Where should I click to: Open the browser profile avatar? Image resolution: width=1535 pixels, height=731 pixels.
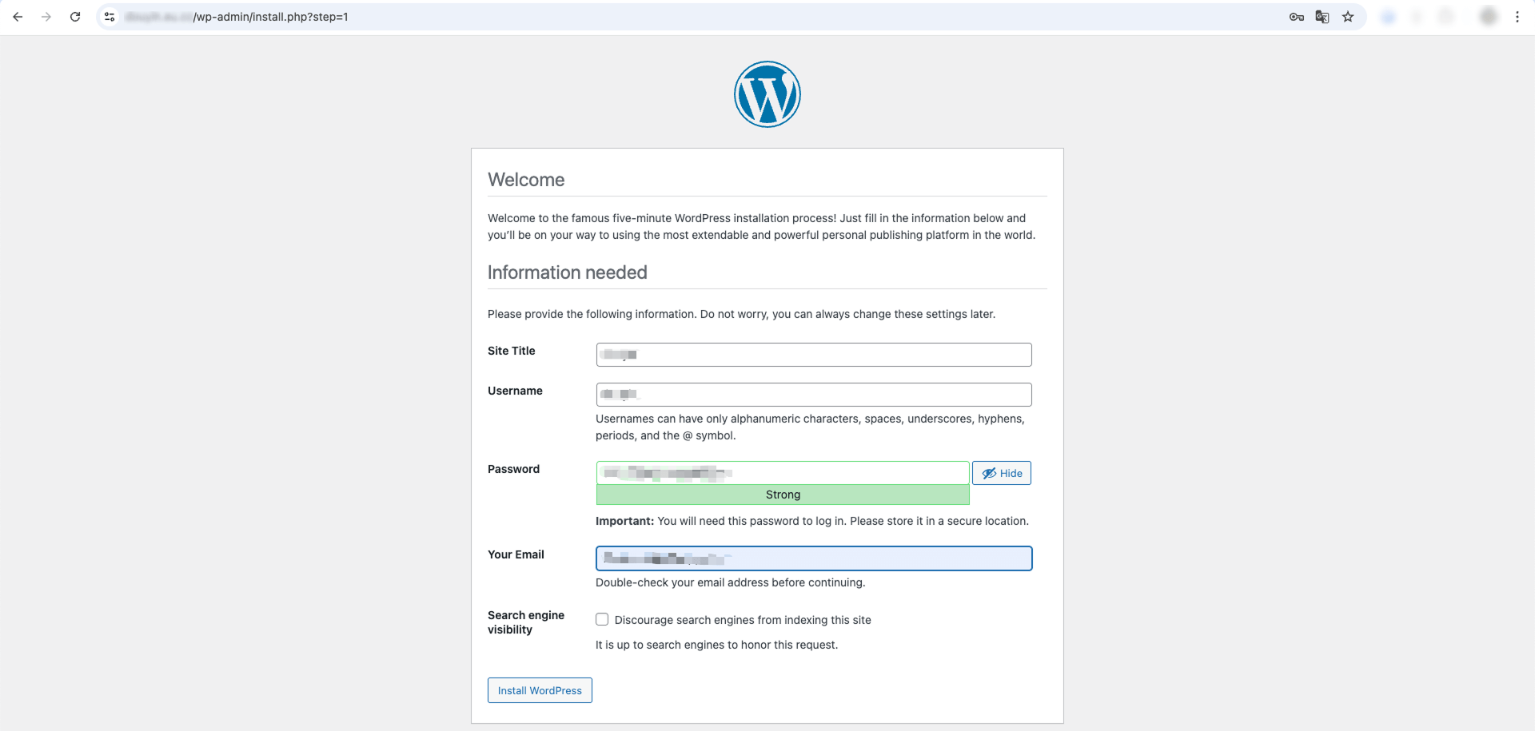click(1489, 17)
